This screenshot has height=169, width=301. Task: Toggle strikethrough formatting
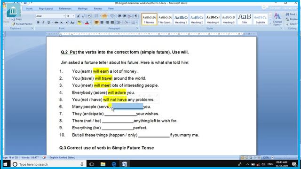click(x=56, y=23)
